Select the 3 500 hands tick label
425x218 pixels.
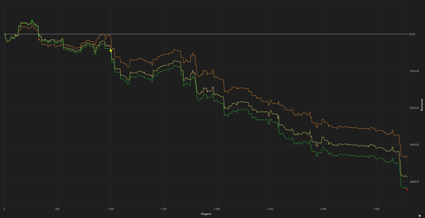(376, 209)
